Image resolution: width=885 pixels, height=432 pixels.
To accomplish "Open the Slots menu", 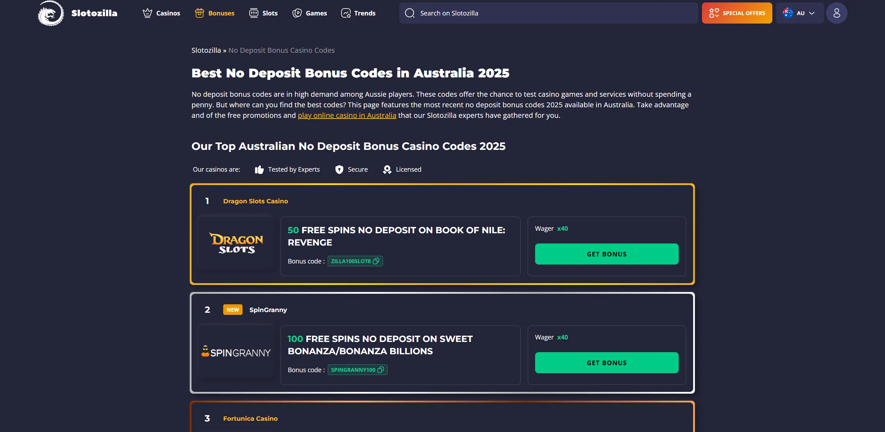I will 263,13.
